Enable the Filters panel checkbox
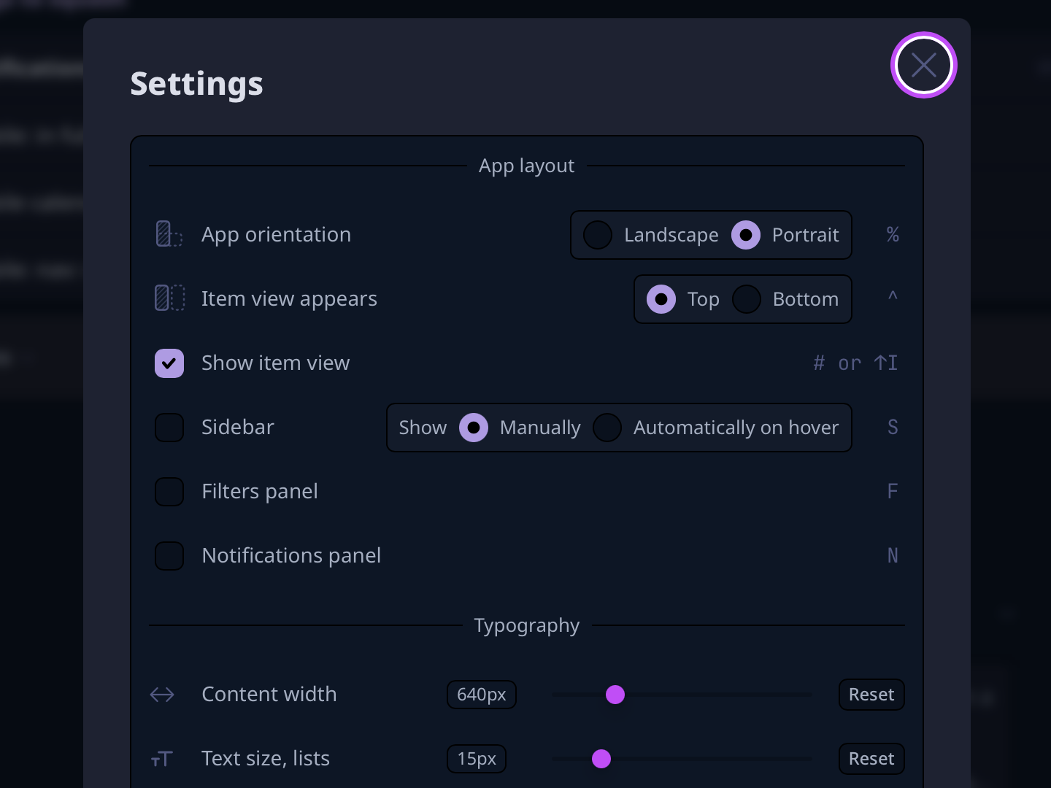The image size is (1051, 788). pos(169,492)
